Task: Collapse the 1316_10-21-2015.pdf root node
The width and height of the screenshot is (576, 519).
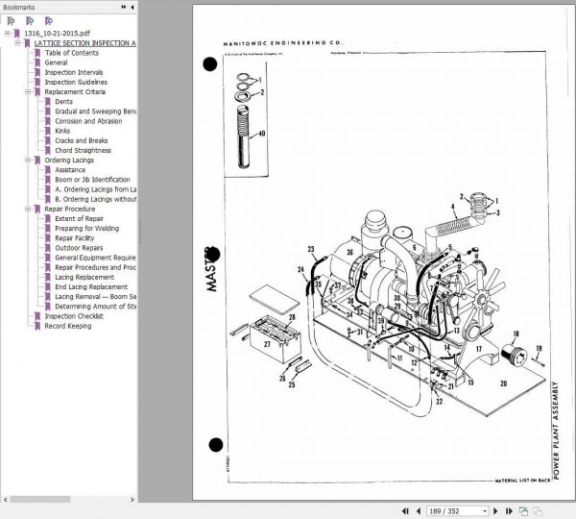Action: click(7, 33)
